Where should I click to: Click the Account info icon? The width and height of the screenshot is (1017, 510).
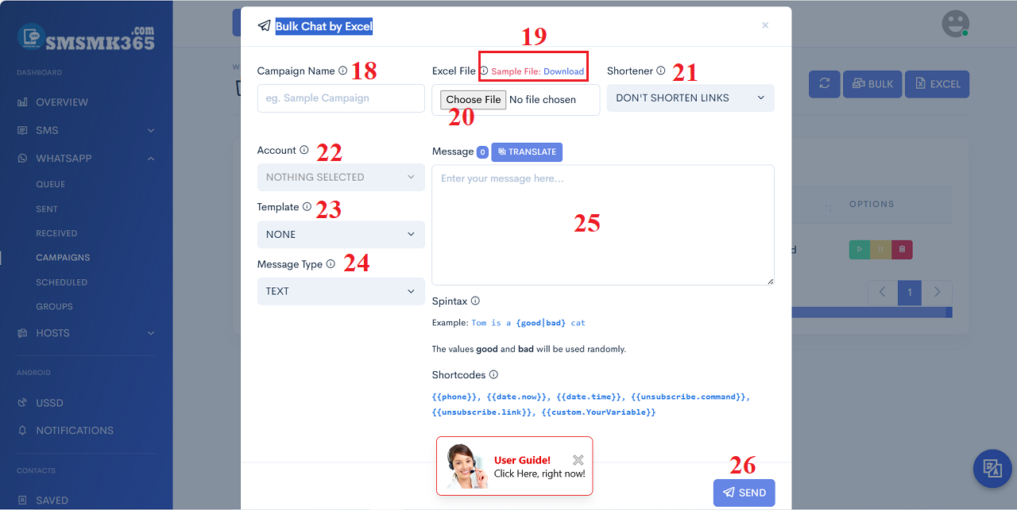[304, 150]
